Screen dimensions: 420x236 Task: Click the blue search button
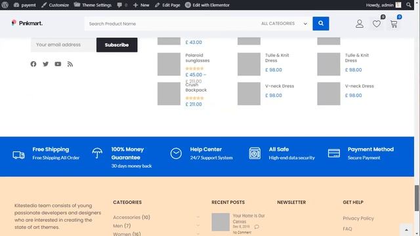coord(321,24)
